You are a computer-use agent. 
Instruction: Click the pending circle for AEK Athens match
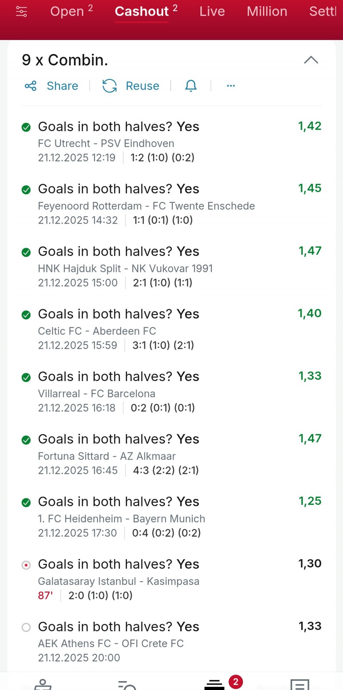tap(26, 627)
